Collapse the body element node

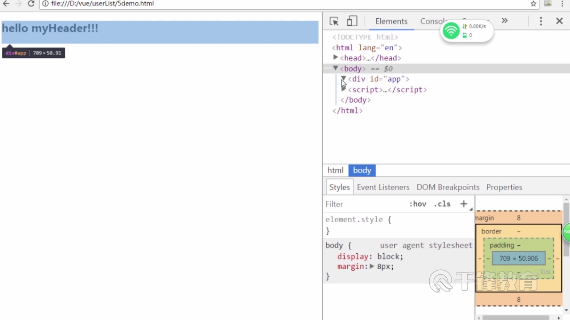click(336, 68)
